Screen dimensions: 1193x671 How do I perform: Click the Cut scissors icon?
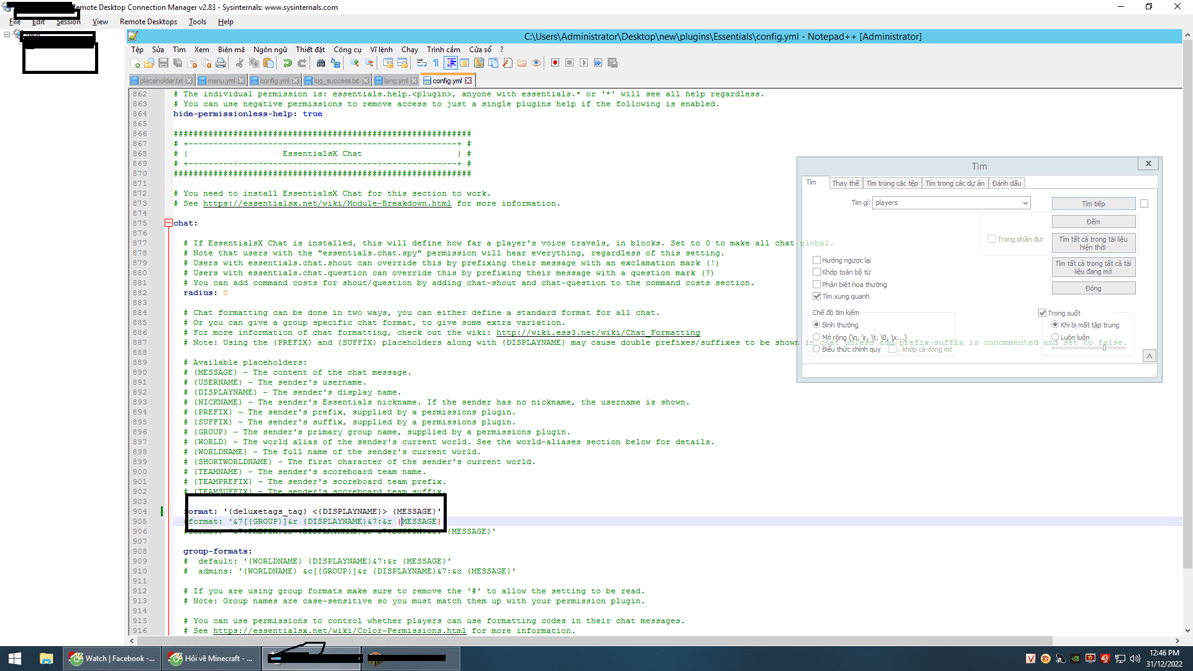[239, 63]
